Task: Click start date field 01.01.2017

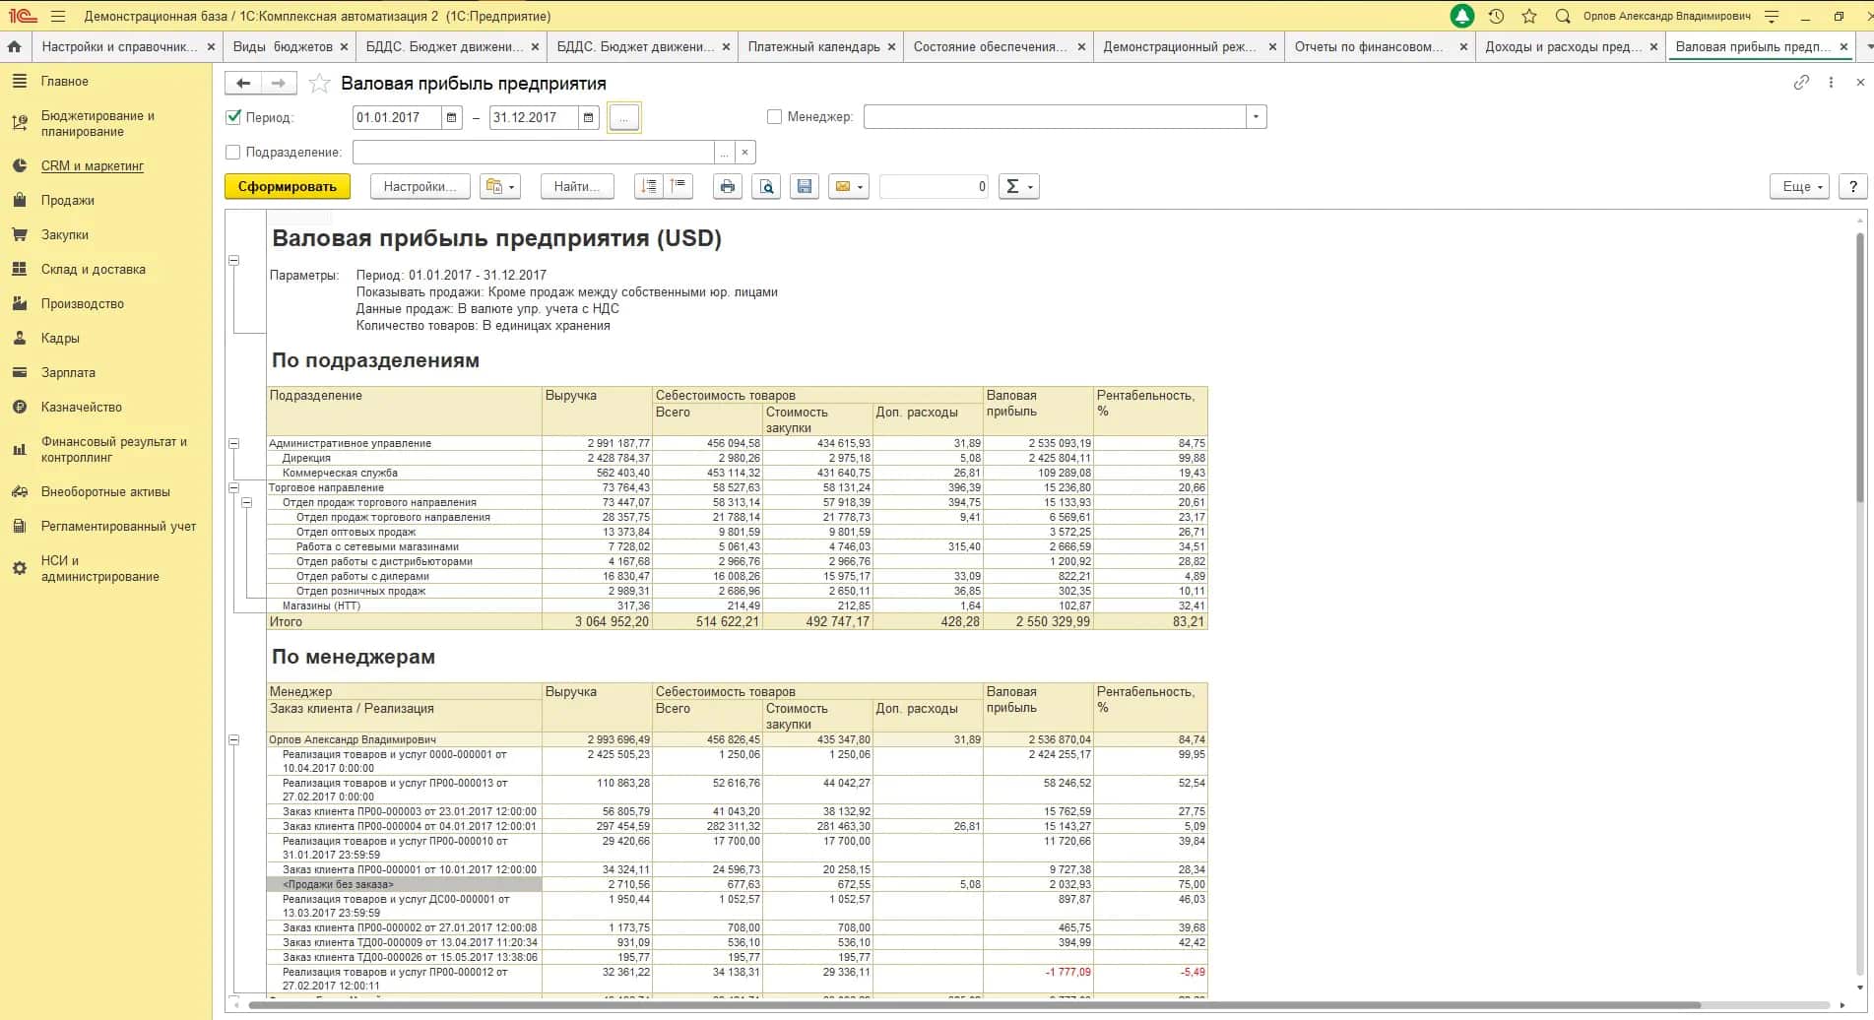Action: point(397,117)
